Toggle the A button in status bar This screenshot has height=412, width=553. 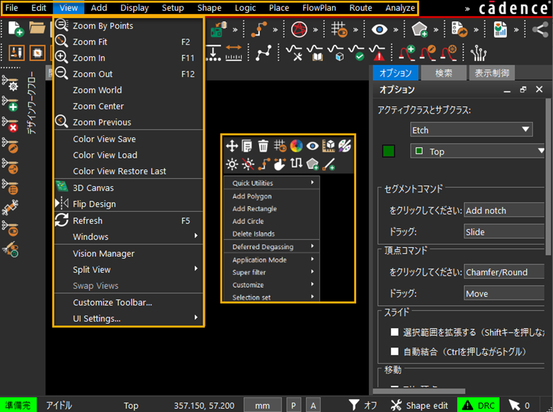coord(313,406)
